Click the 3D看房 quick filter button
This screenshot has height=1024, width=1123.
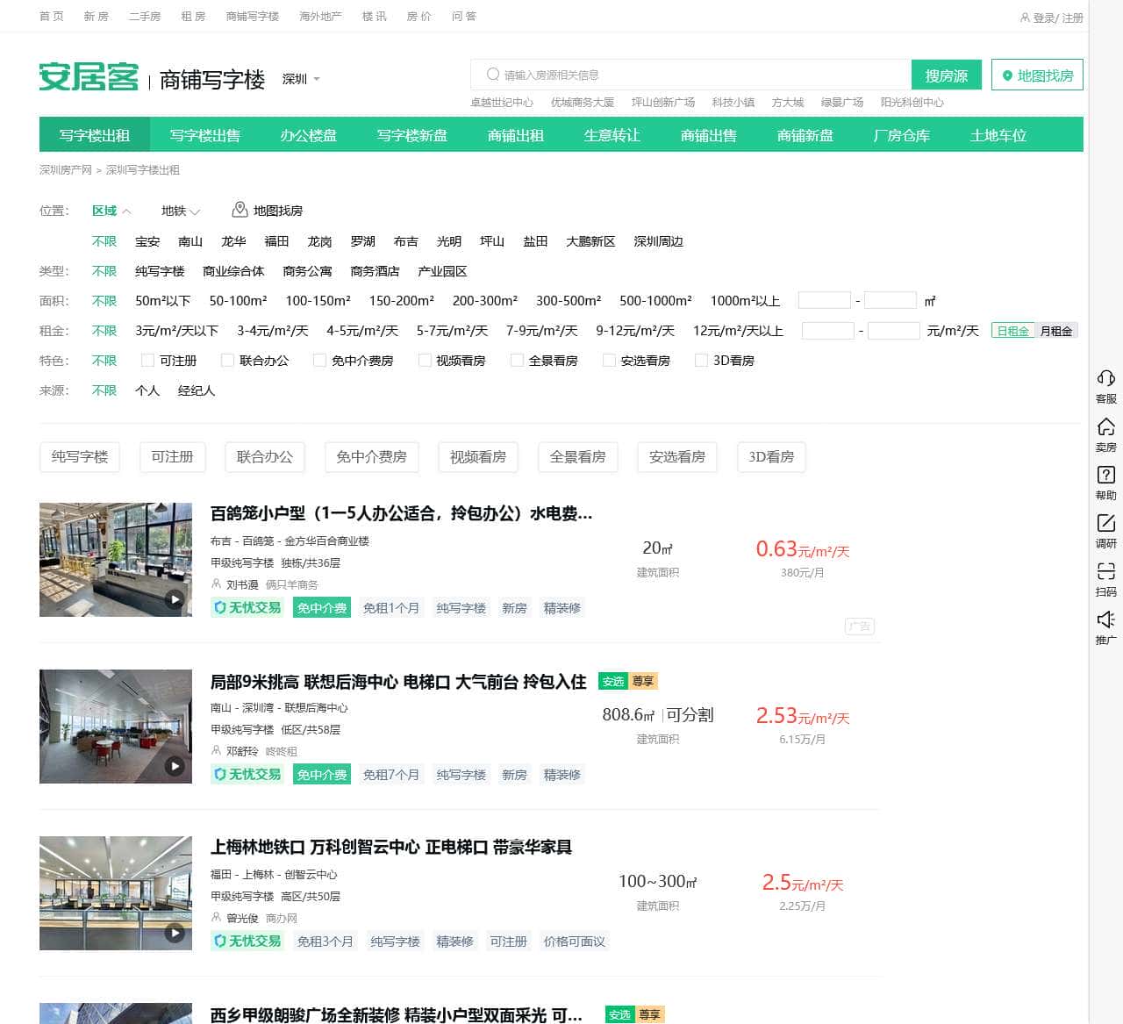[771, 457]
